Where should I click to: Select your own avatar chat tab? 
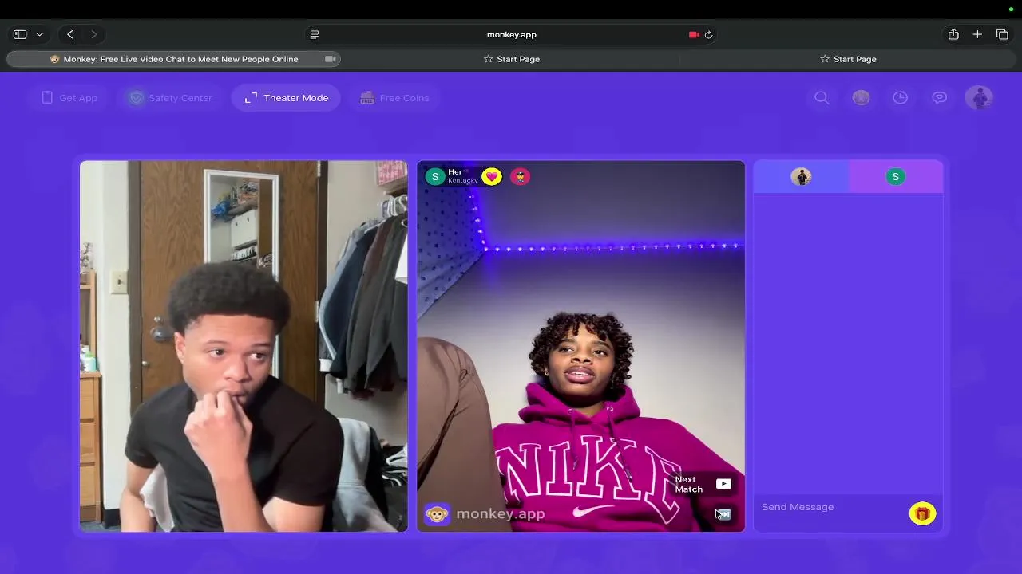(x=801, y=177)
